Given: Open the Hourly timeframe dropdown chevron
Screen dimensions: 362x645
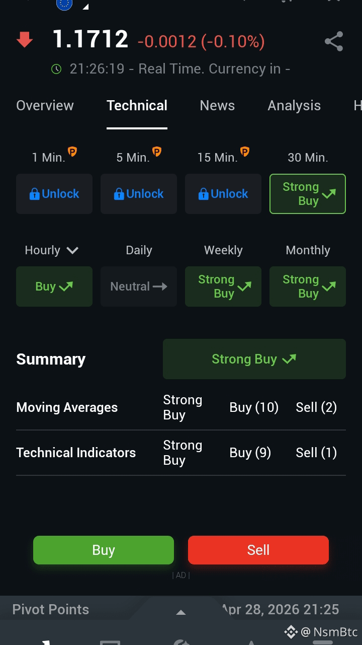Looking at the screenshot, I should click(72, 250).
